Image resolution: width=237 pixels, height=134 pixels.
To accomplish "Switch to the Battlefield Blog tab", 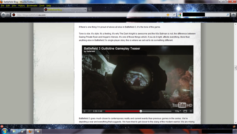I will pyautogui.click(x=65, y=10).
